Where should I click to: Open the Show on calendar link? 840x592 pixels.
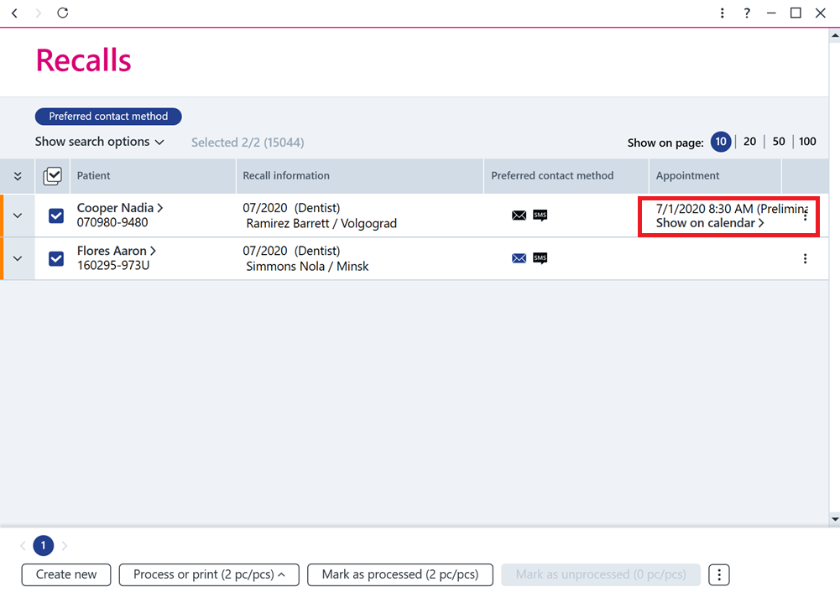click(710, 223)
